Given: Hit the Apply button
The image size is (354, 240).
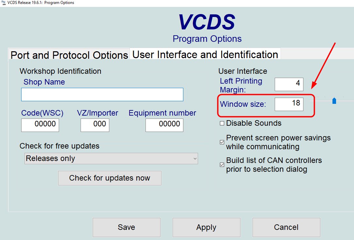Looking at the screenshot, I should (206, 227).
